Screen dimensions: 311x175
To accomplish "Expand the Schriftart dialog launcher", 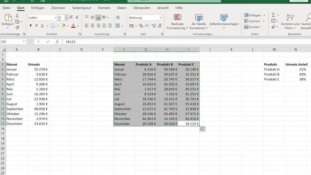I will [80, 34].
